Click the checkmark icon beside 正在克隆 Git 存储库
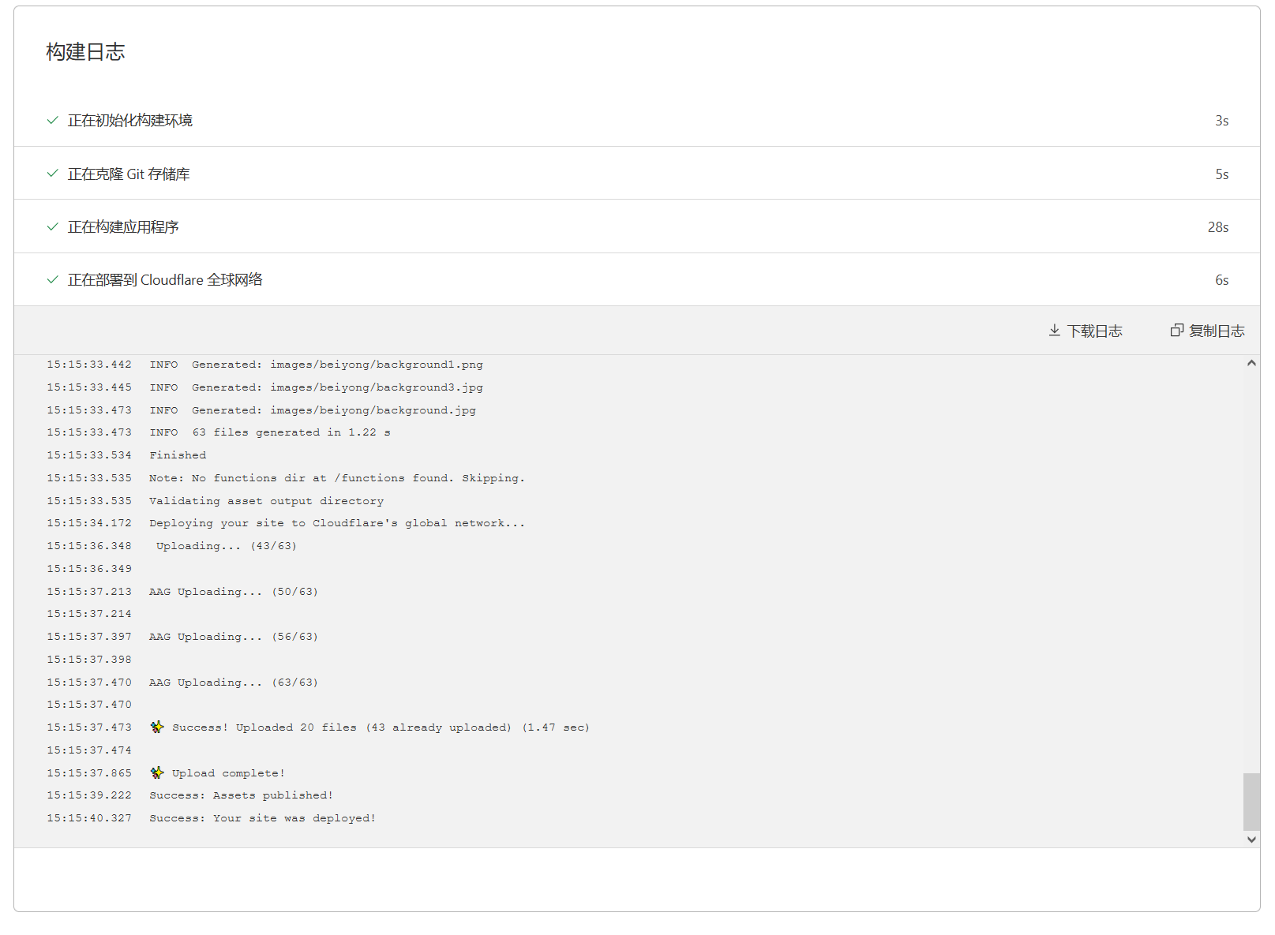1275x935 pixels. coord(52,174)
